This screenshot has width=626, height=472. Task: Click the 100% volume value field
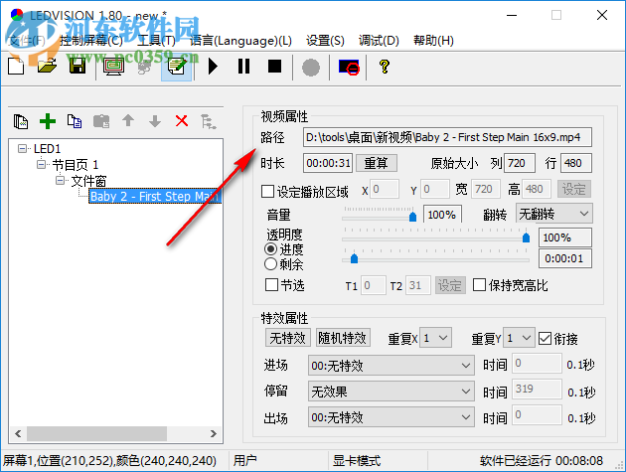coord(442,215)
